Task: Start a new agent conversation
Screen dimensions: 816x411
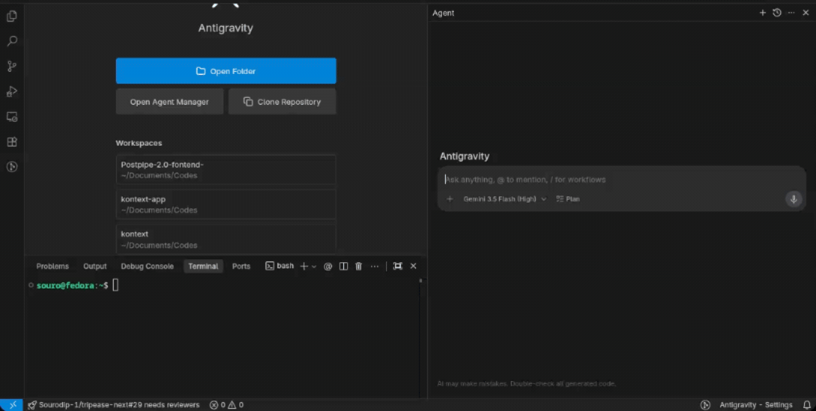Action: [x=762, y=13]
